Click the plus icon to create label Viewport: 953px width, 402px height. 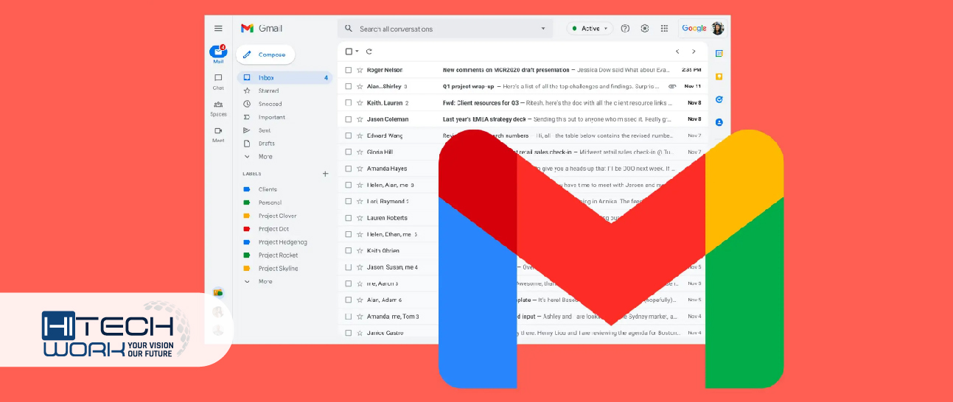(x=325, y=174)
